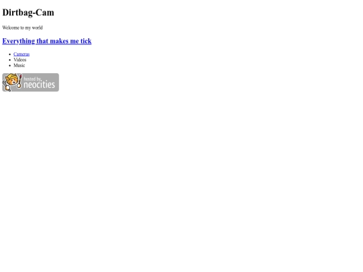Viewport: 363px width, 272px height.
Task: Select the Music list item
Action: (x=19, y=65)
